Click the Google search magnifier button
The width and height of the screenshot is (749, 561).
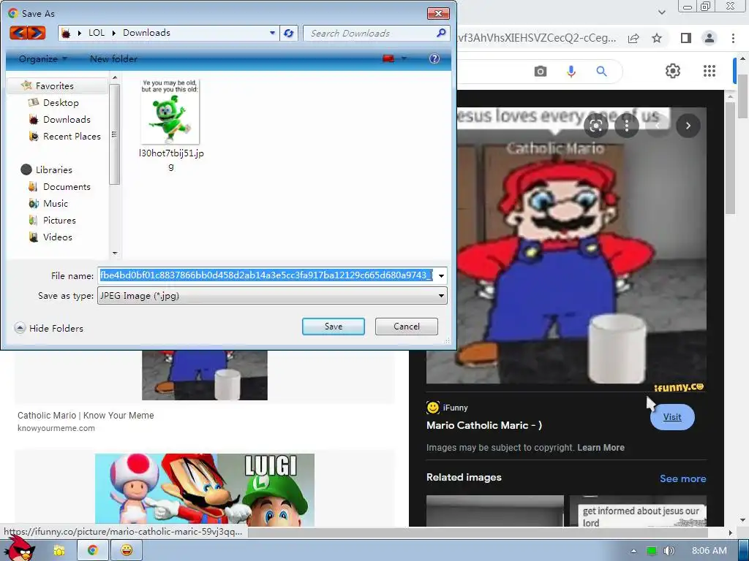pyautogui.click(x=601, y=72)
